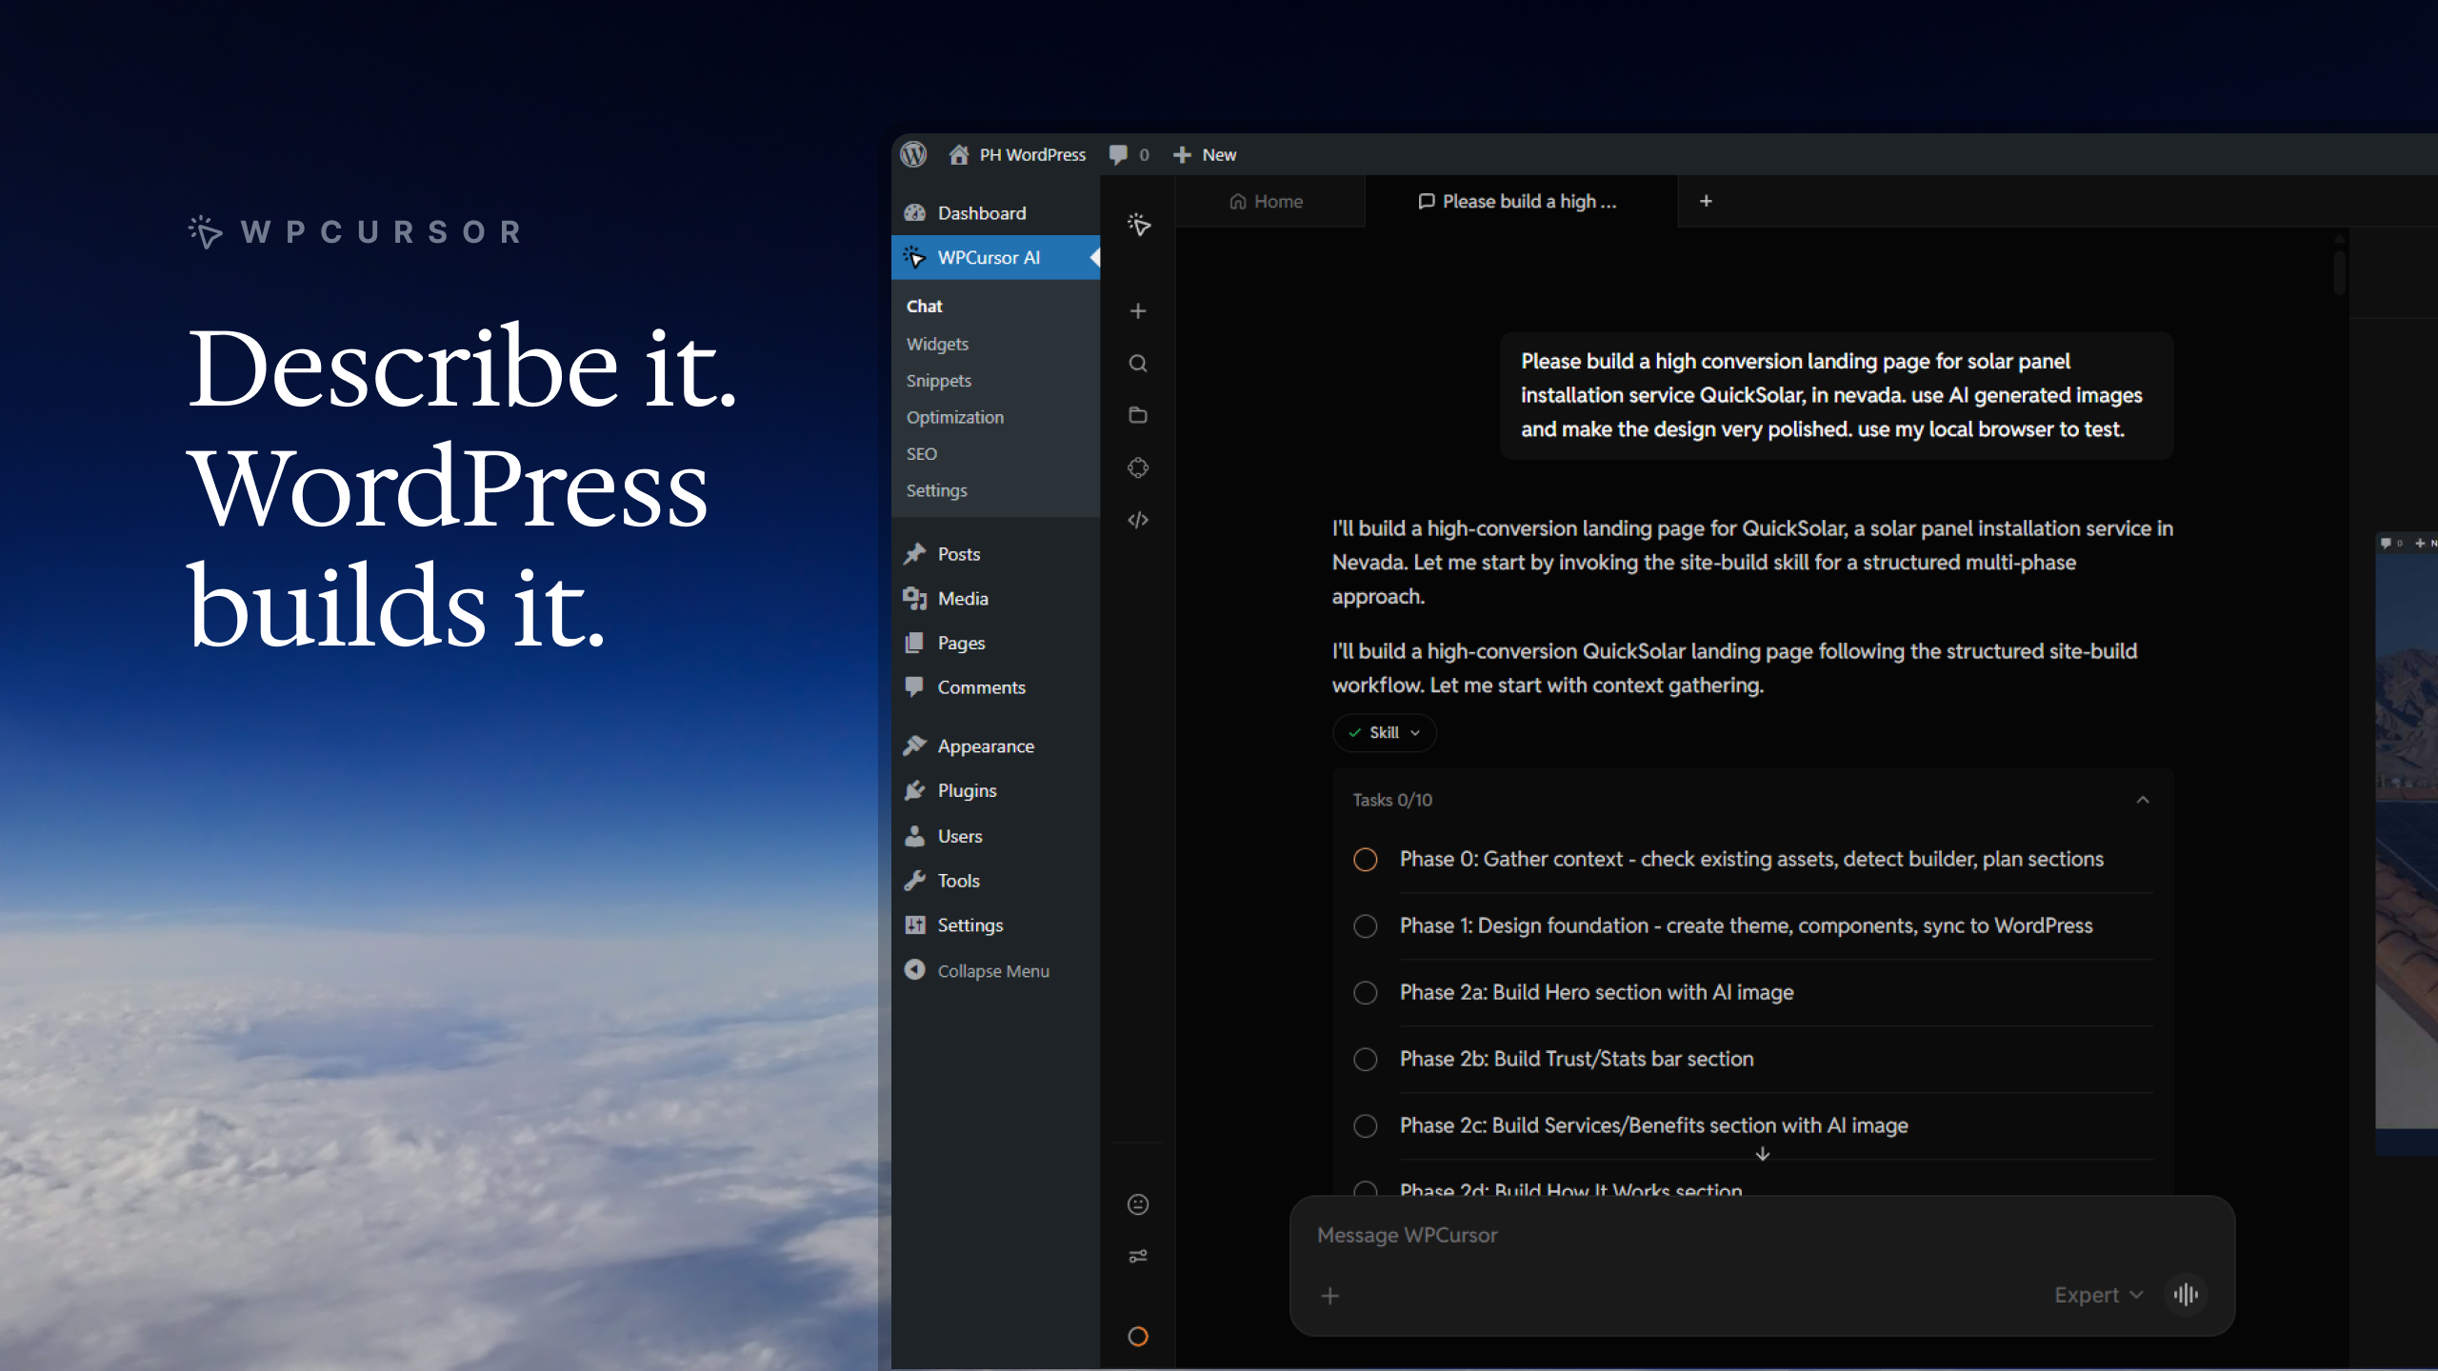The image size is (2438, 1371).
Task: Open the files panel via the folder icon
Action: (1138, 415)
